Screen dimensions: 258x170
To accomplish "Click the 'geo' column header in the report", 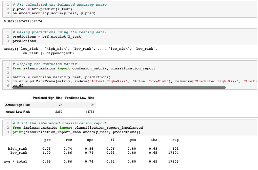I will click(x=133, y=140).
